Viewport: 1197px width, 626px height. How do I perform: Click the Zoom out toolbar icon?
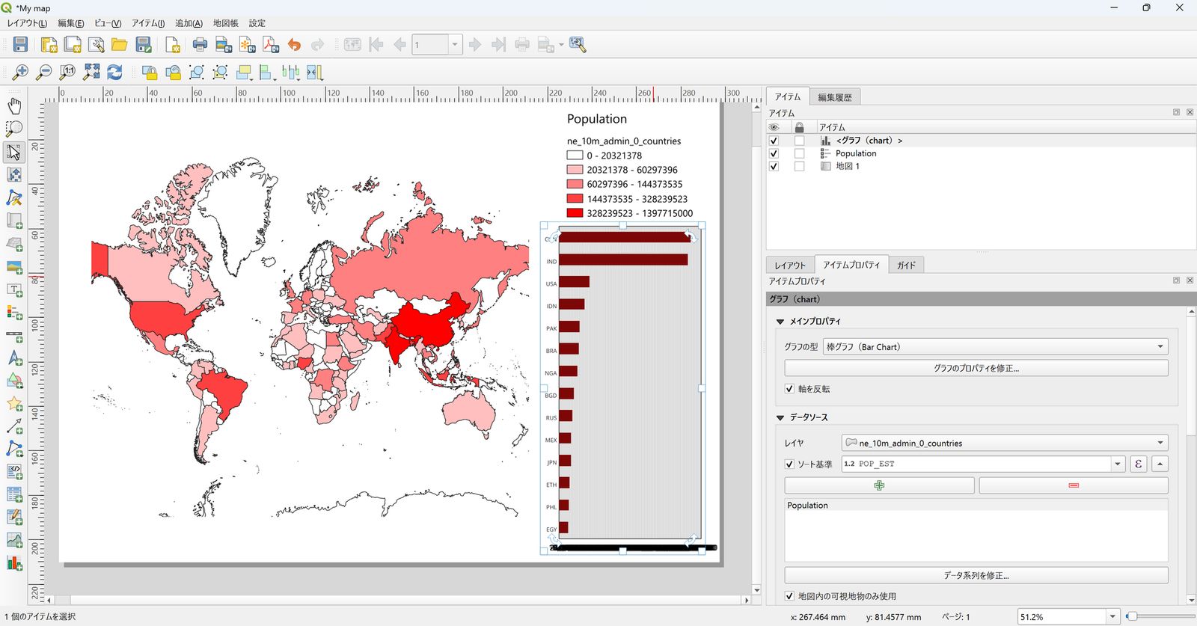[44, 73]
